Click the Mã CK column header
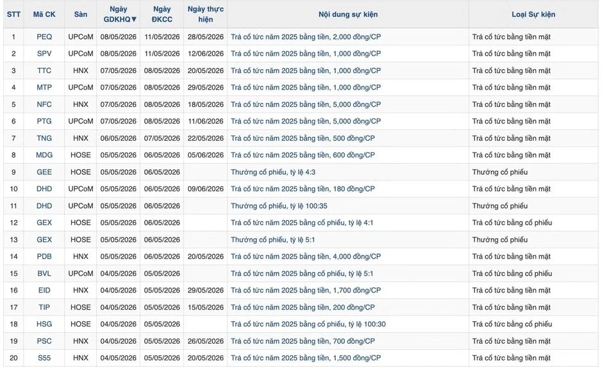Image resolution: width=602 pixels, height=368 pixels. point(44,14)
